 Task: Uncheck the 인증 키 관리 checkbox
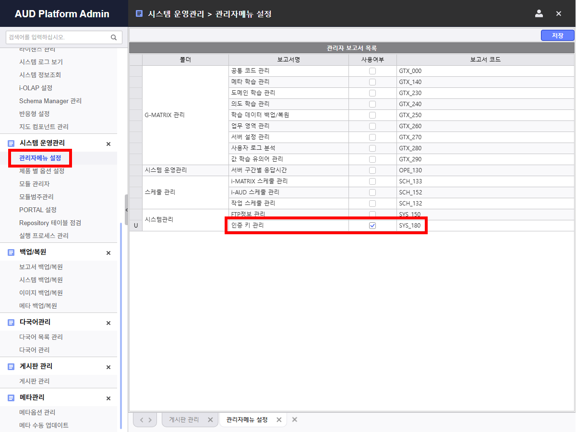tap(372, 226)
